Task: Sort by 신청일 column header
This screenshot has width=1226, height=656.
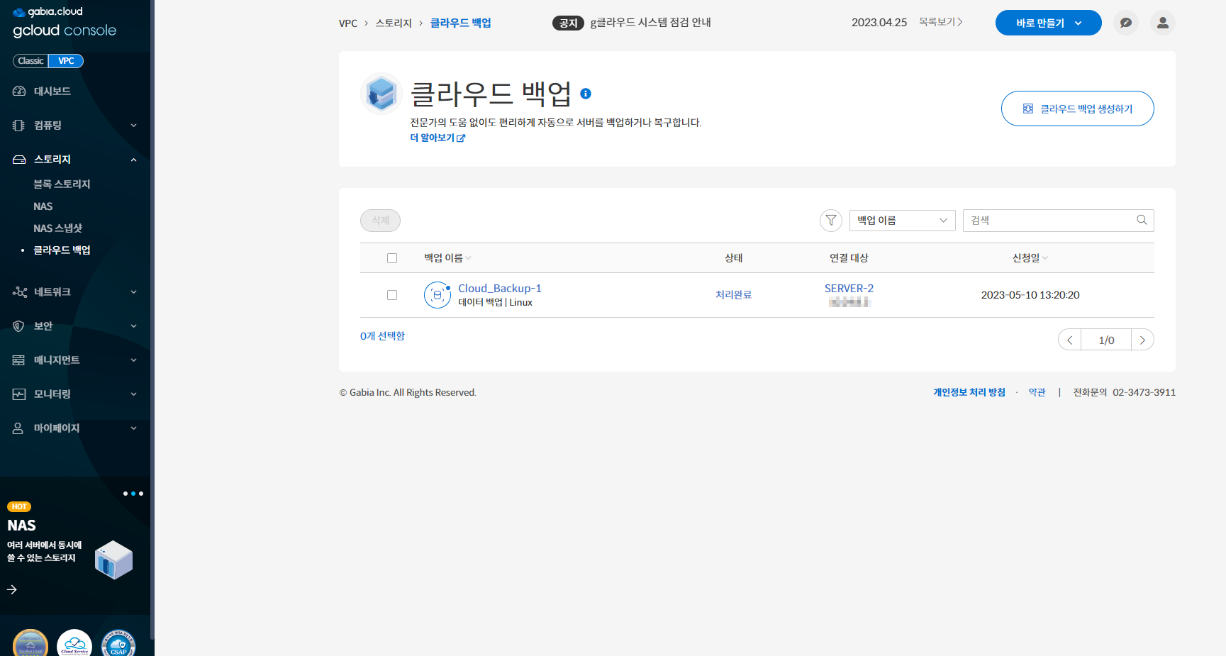Action: [1030, 258]
